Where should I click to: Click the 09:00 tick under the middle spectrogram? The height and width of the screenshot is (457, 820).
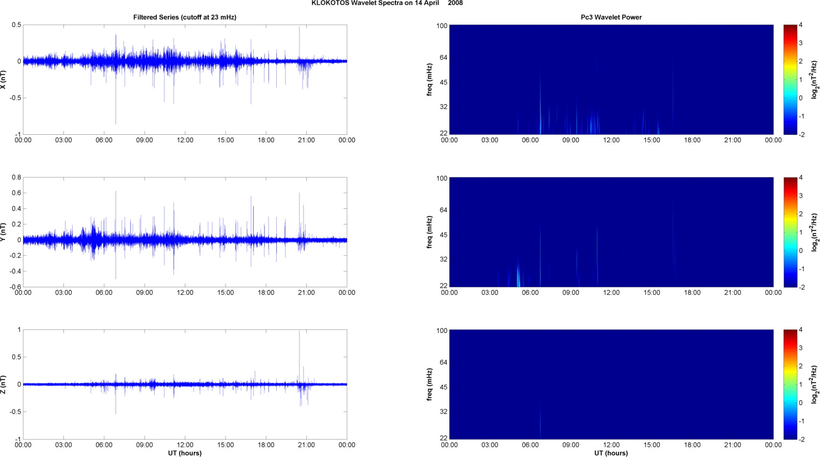[x=571, y=293]
